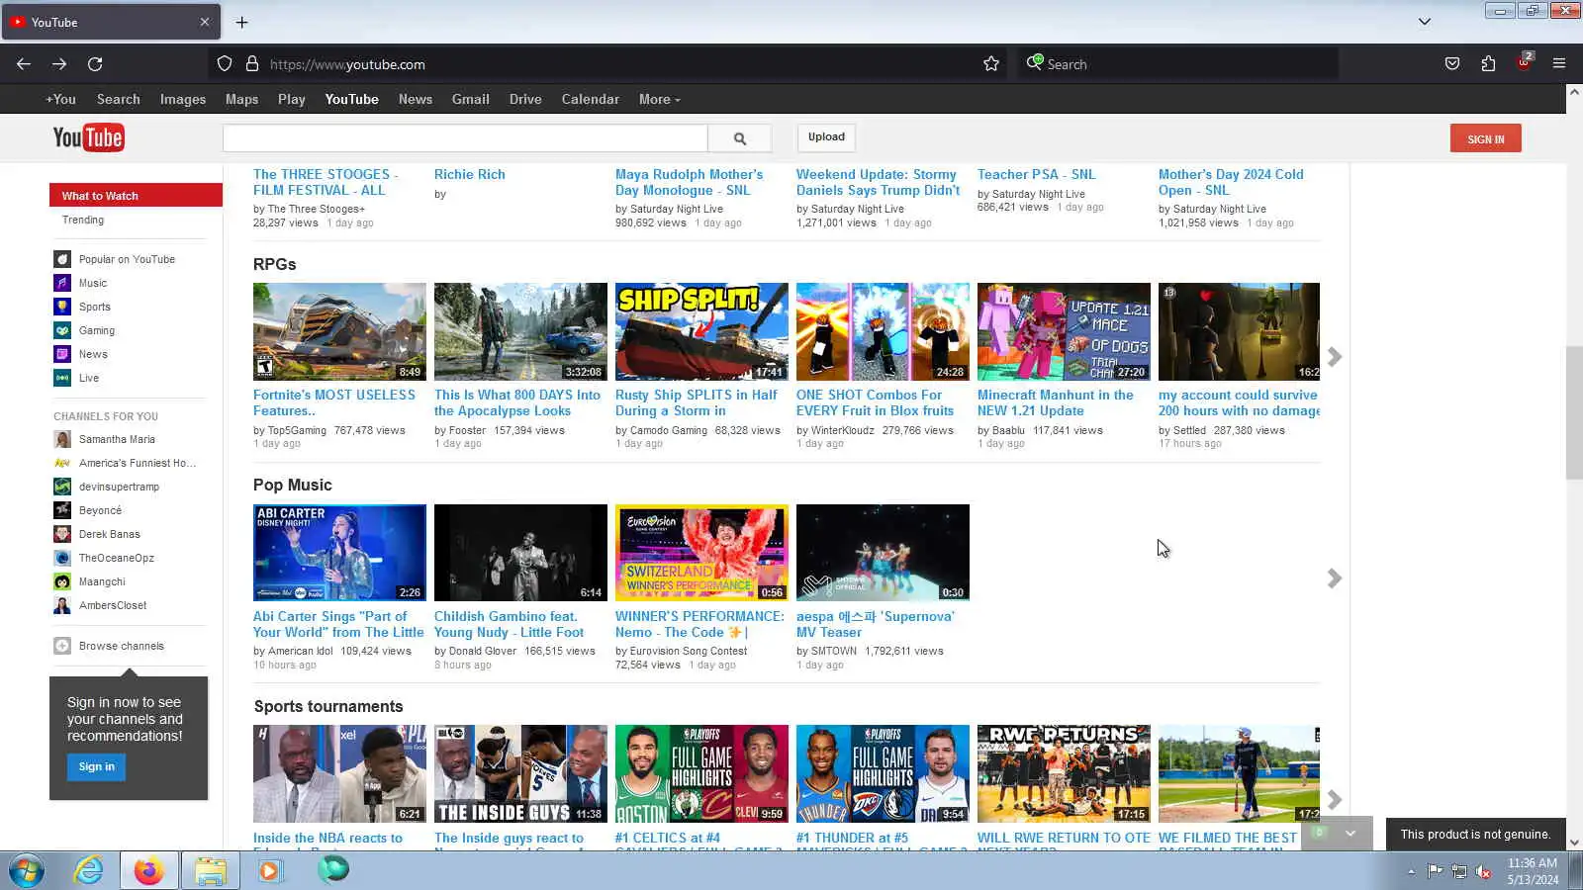
Task: Select the Sports icon in the sidebar
Action: (62, 307)
